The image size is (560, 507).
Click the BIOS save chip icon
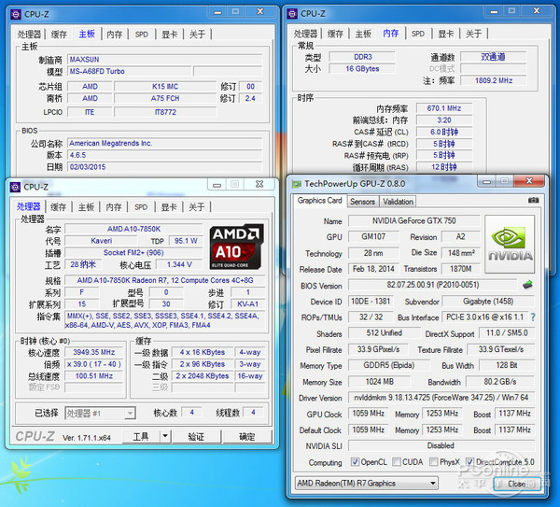[527, 286]
